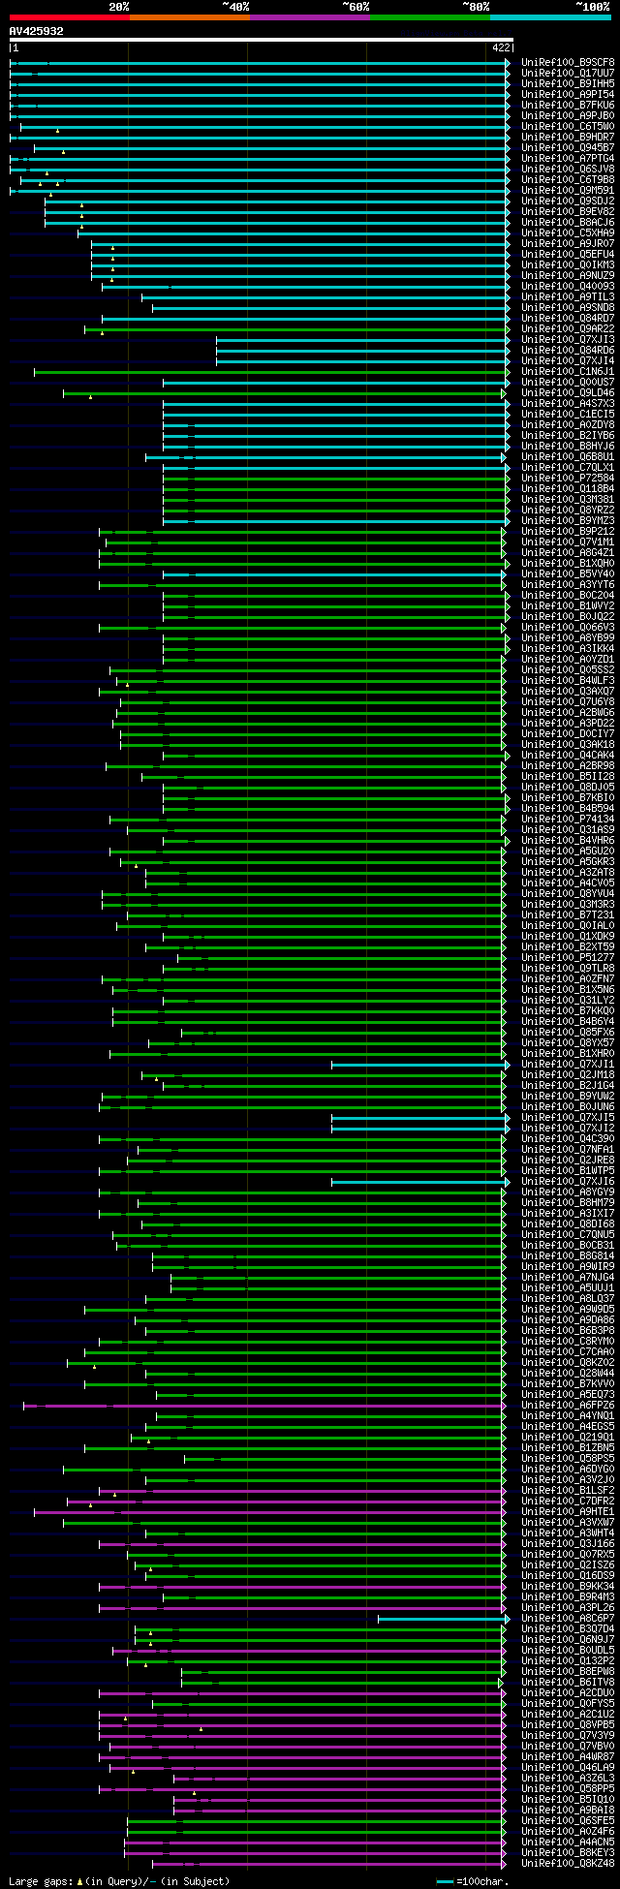620x1889 pixels.
Task: Click the red 20% legend color bar
Action: [x=70, y=17]
